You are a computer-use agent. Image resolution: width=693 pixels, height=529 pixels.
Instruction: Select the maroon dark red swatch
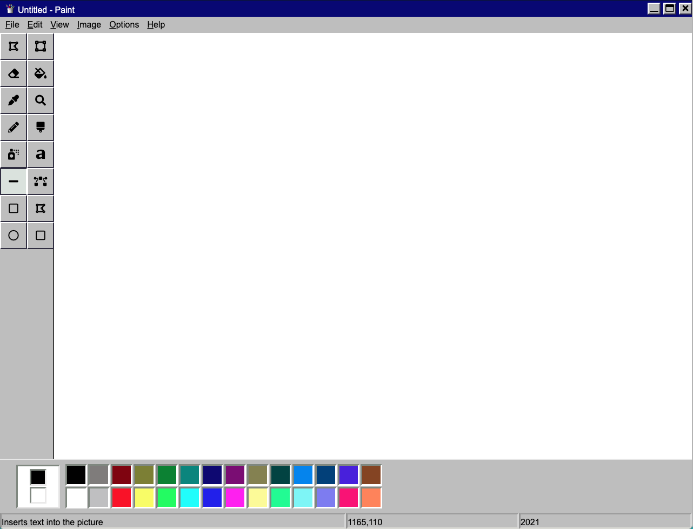point(122,475)
